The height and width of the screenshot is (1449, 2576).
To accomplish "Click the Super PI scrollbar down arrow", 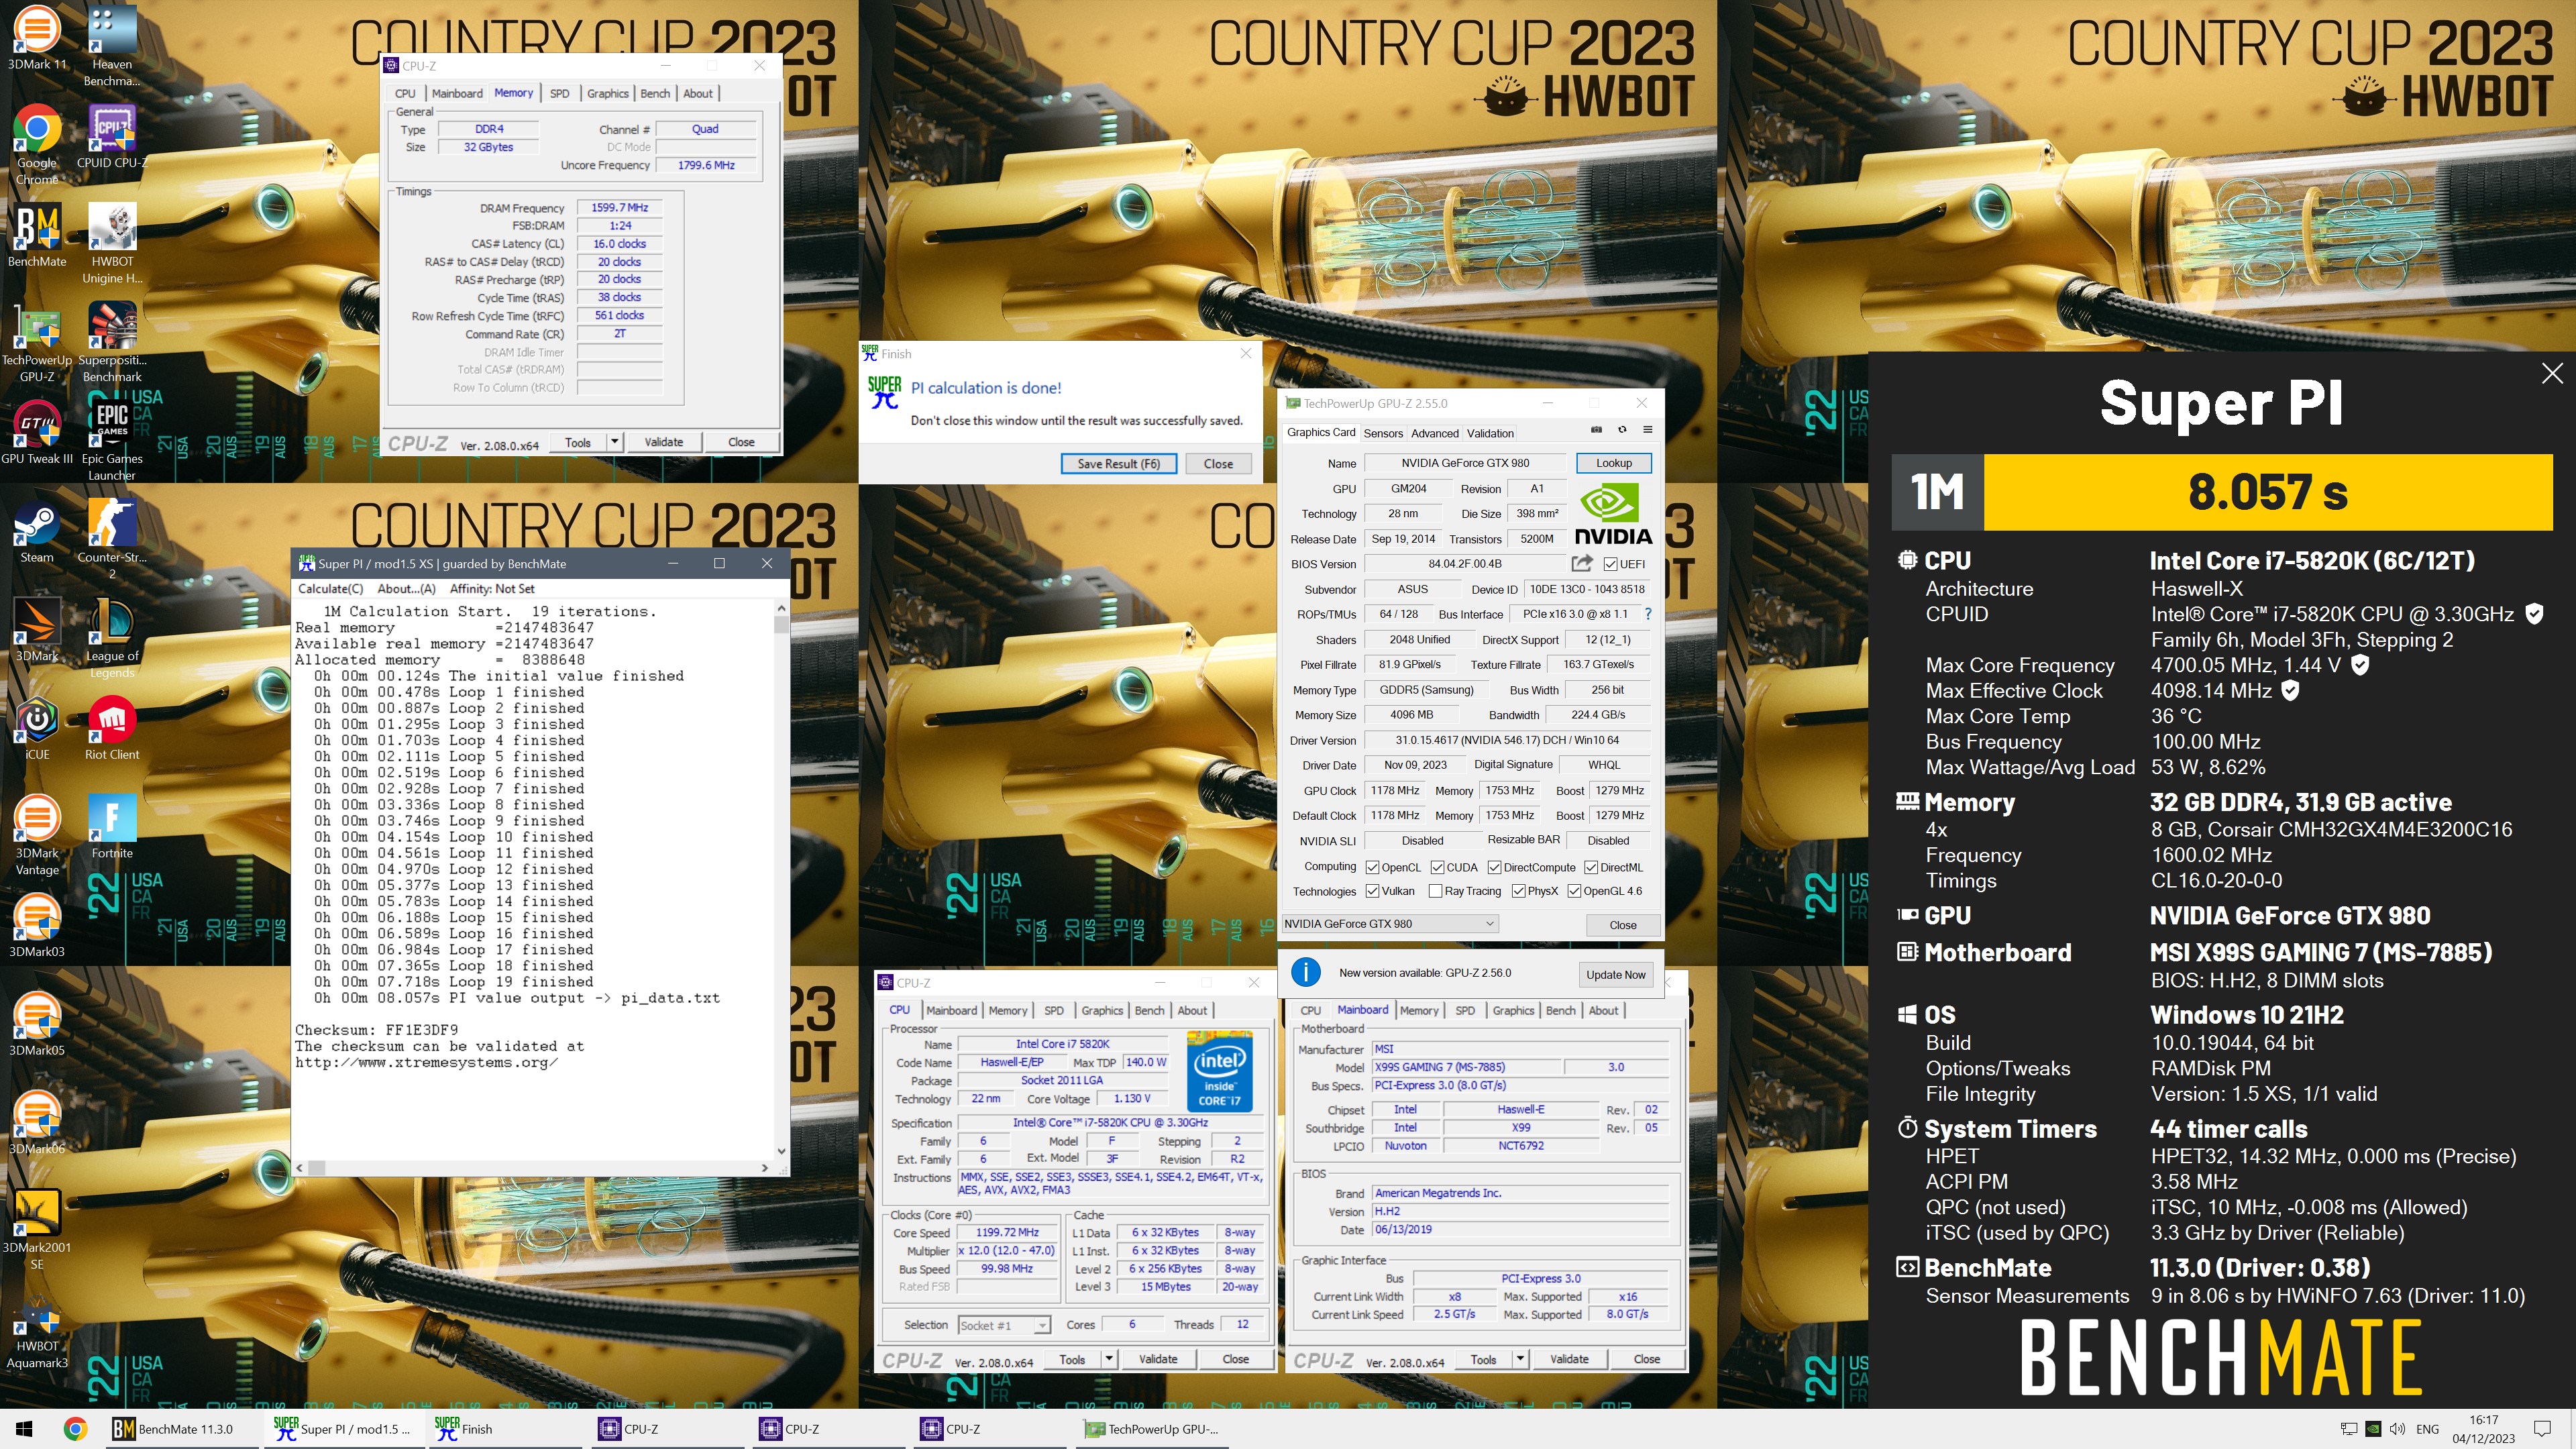I will click(x=781, y=1151).
